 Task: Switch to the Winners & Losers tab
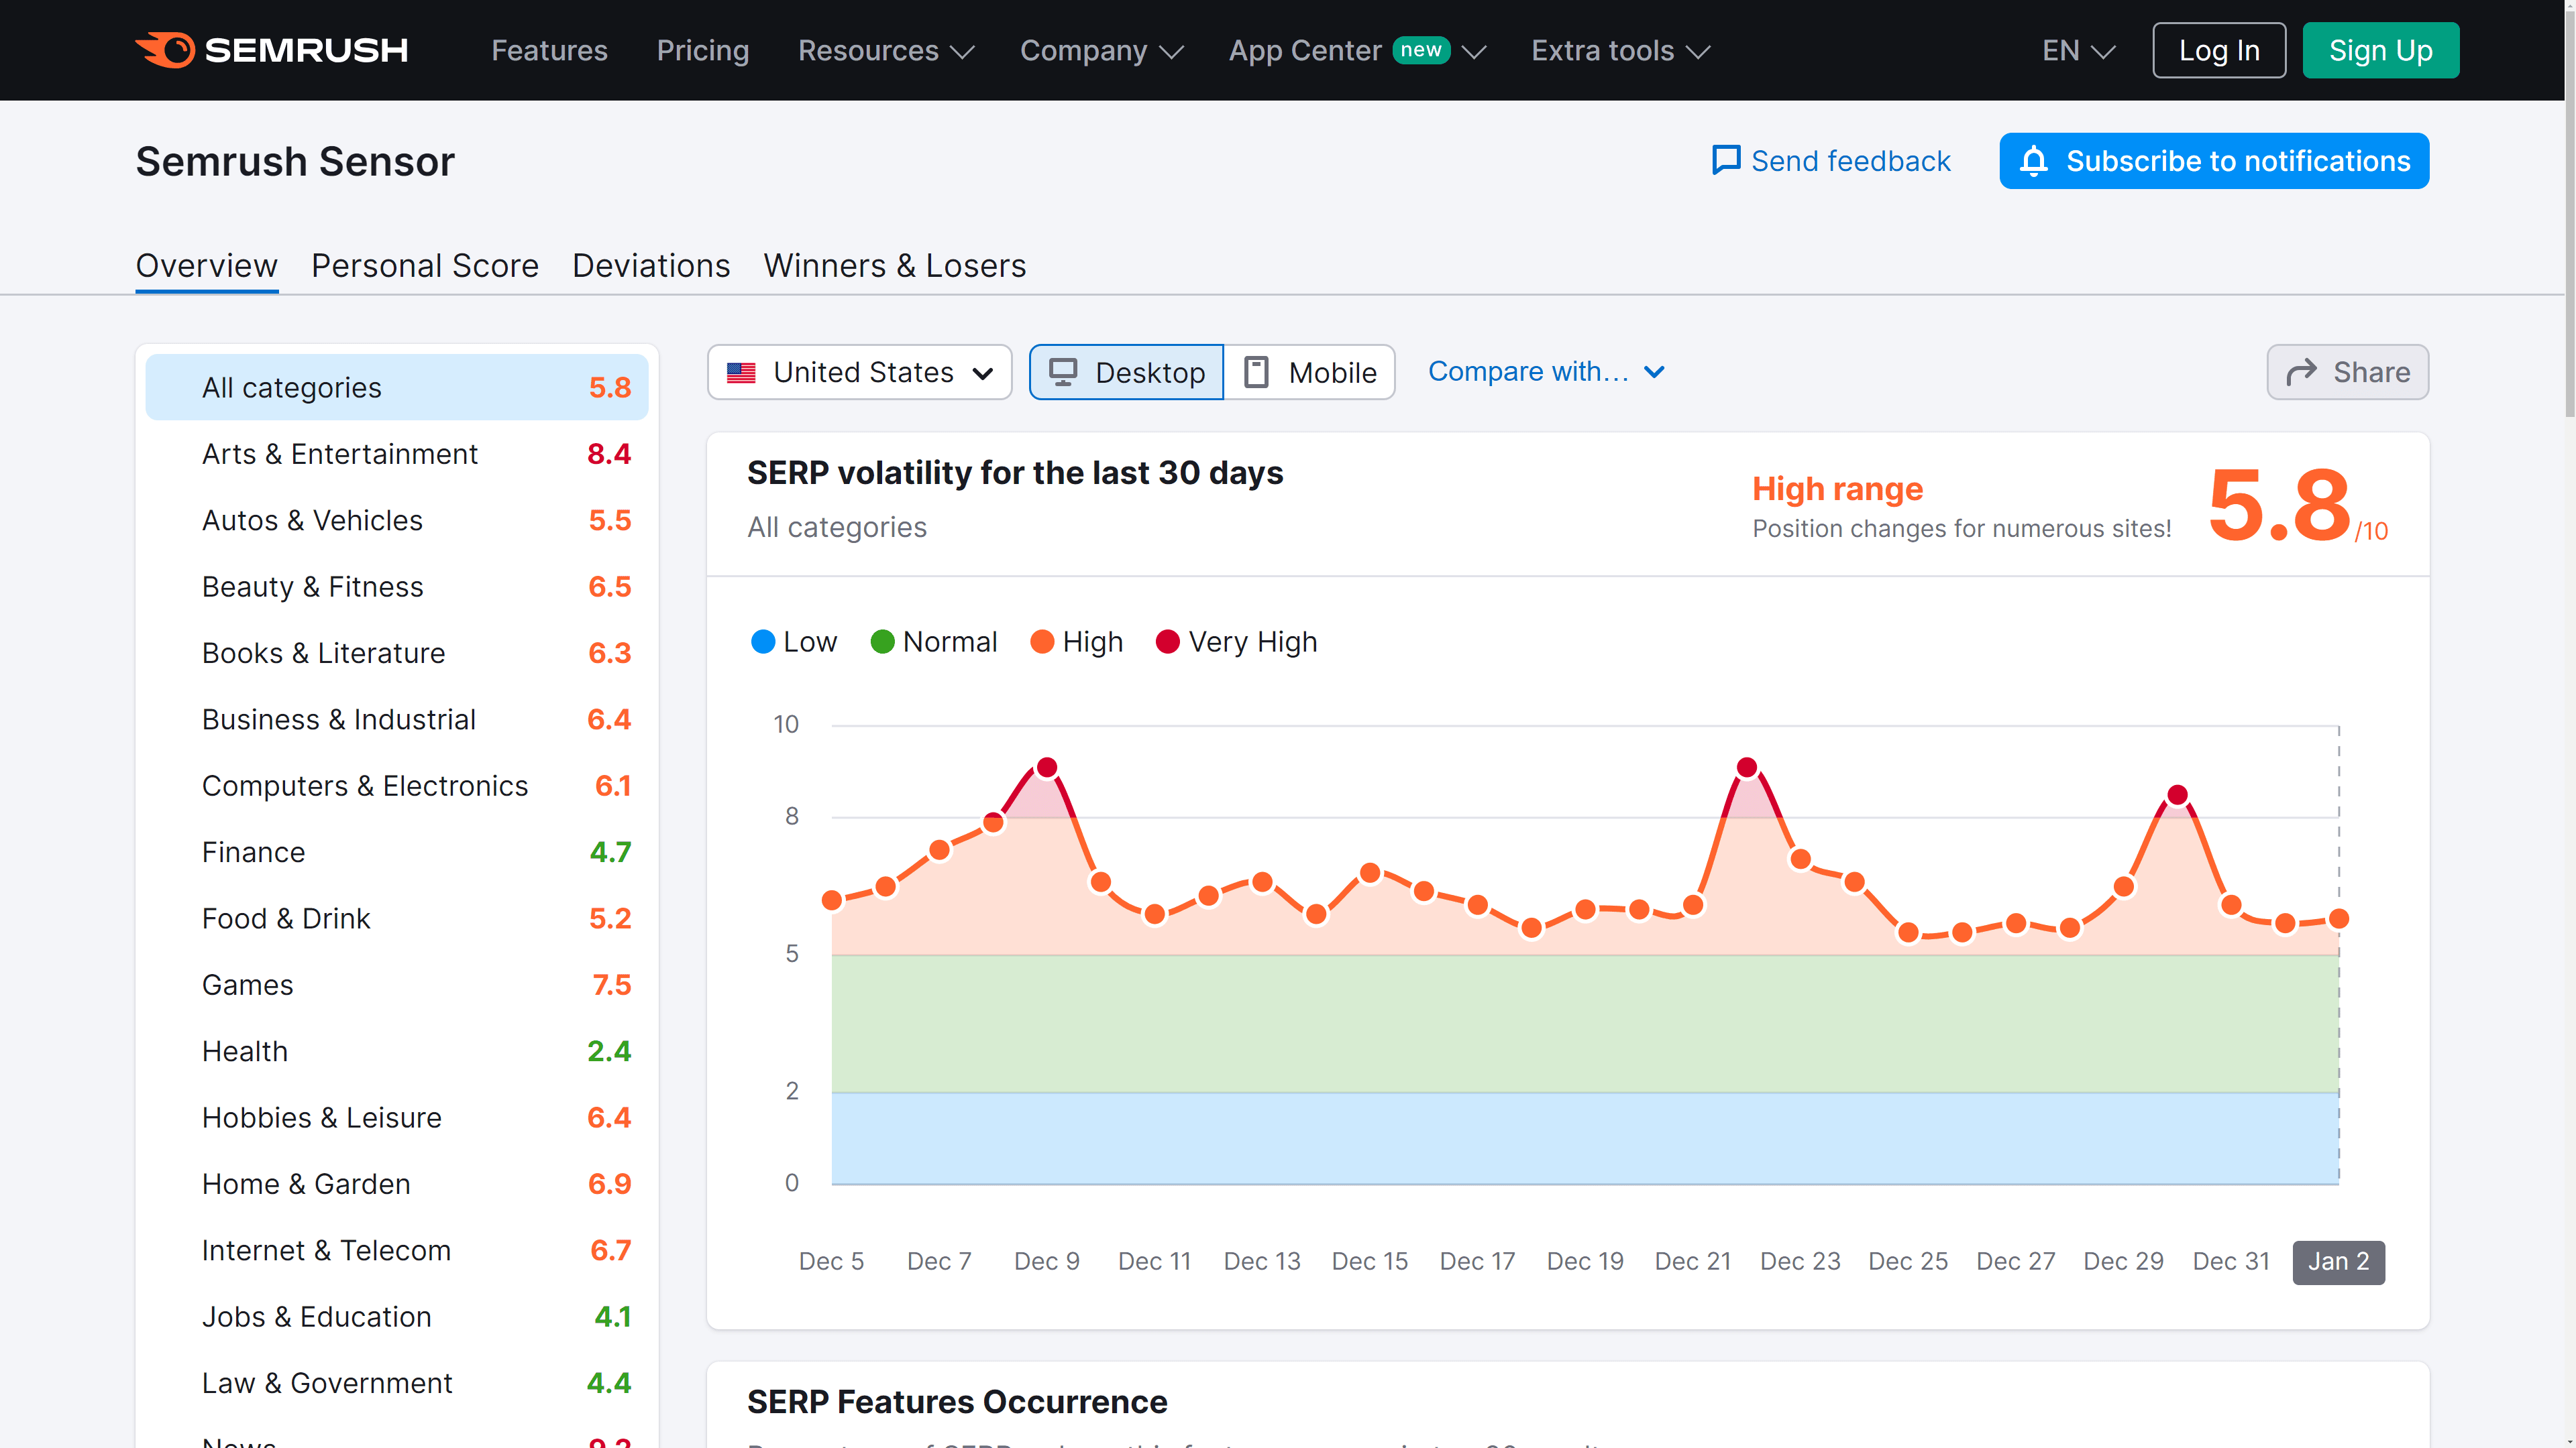[895, 266]
